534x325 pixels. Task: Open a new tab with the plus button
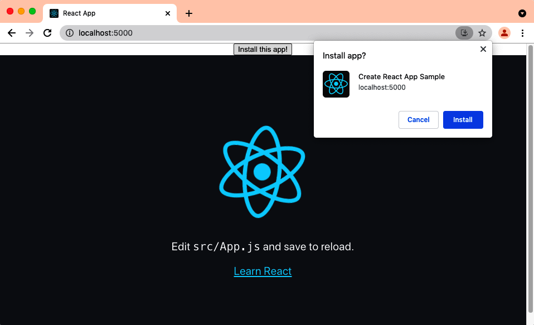[189, 13]
